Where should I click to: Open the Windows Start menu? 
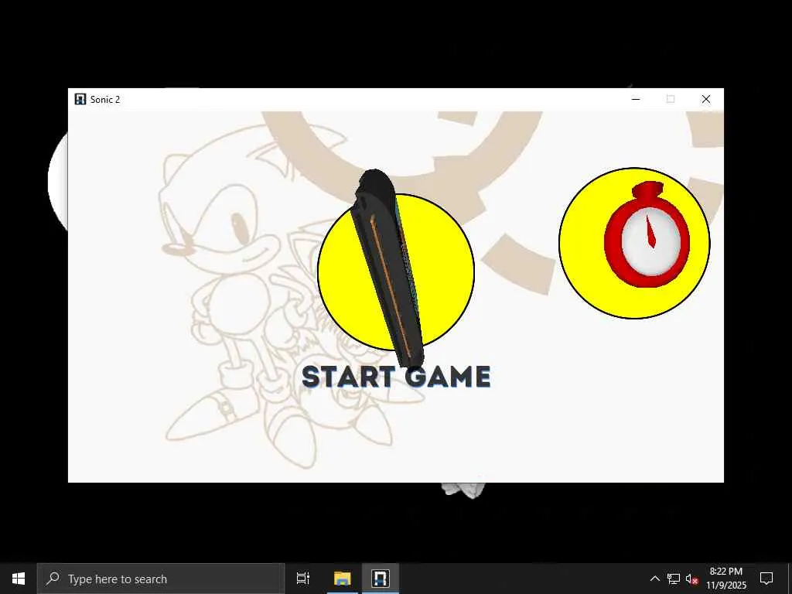[x=19, y=579]
